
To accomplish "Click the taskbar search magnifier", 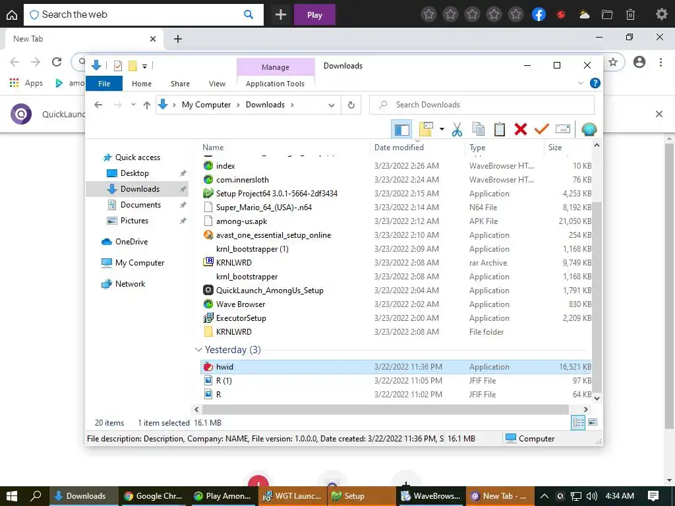I will pyautogui.click(x=36, y=496).
